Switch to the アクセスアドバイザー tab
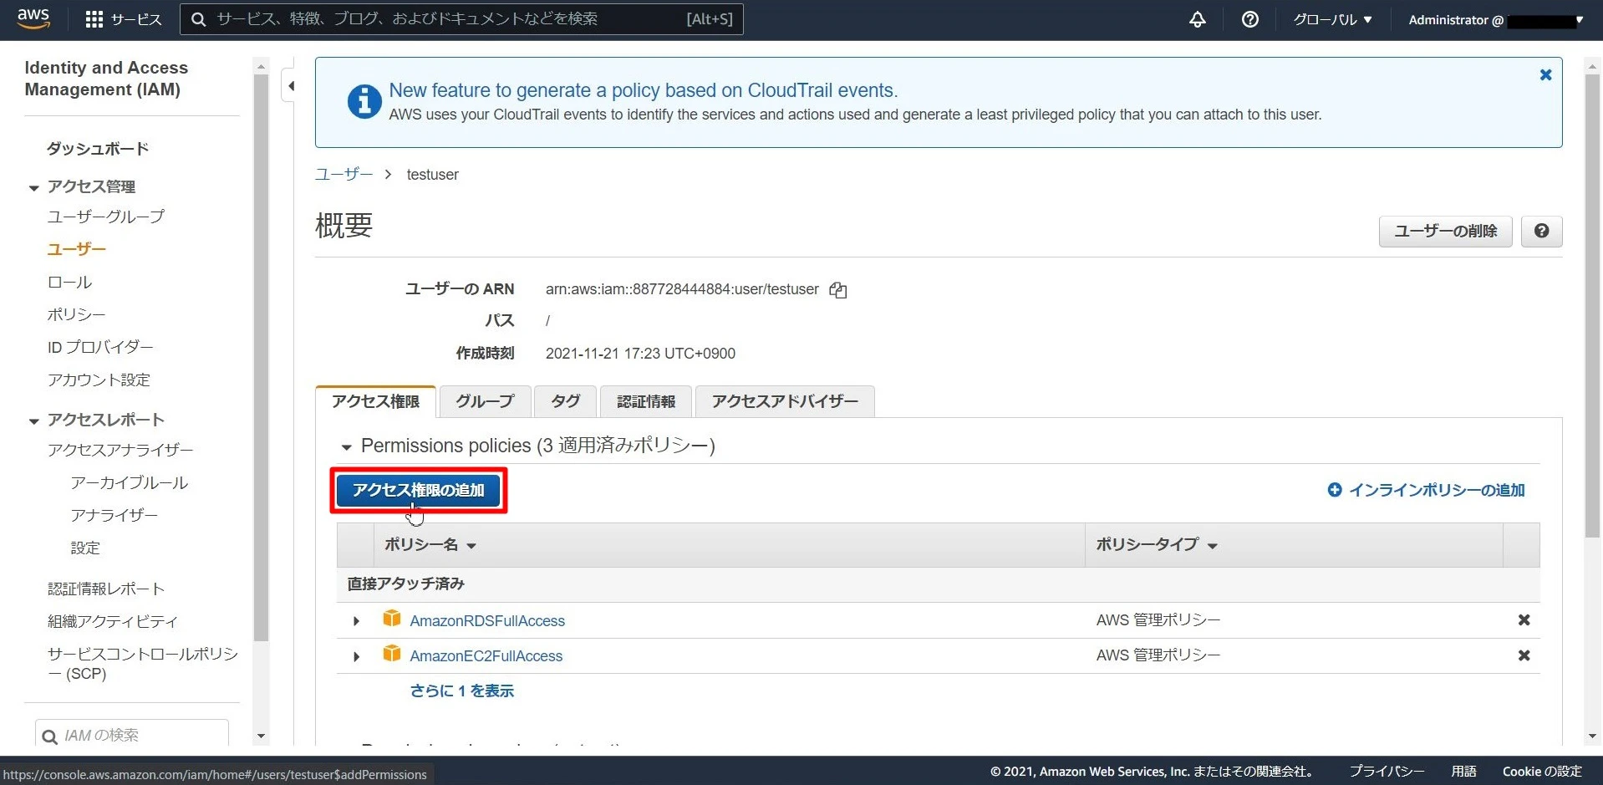Screen dimensions: 1603x785 pyautogui.click(x=785, y=401)
